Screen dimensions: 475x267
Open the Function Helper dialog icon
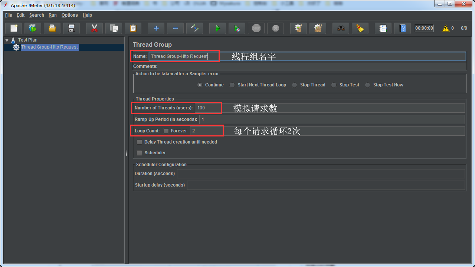[383, 28]
